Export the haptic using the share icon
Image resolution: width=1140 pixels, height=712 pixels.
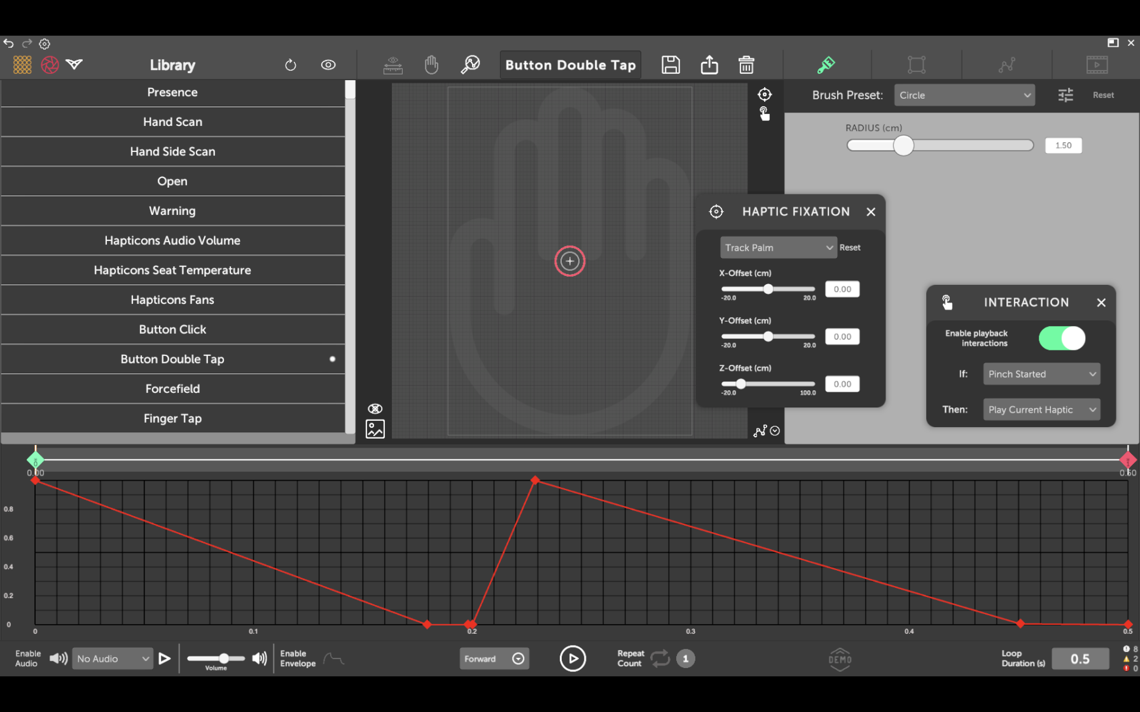click(x=709, y=65)
